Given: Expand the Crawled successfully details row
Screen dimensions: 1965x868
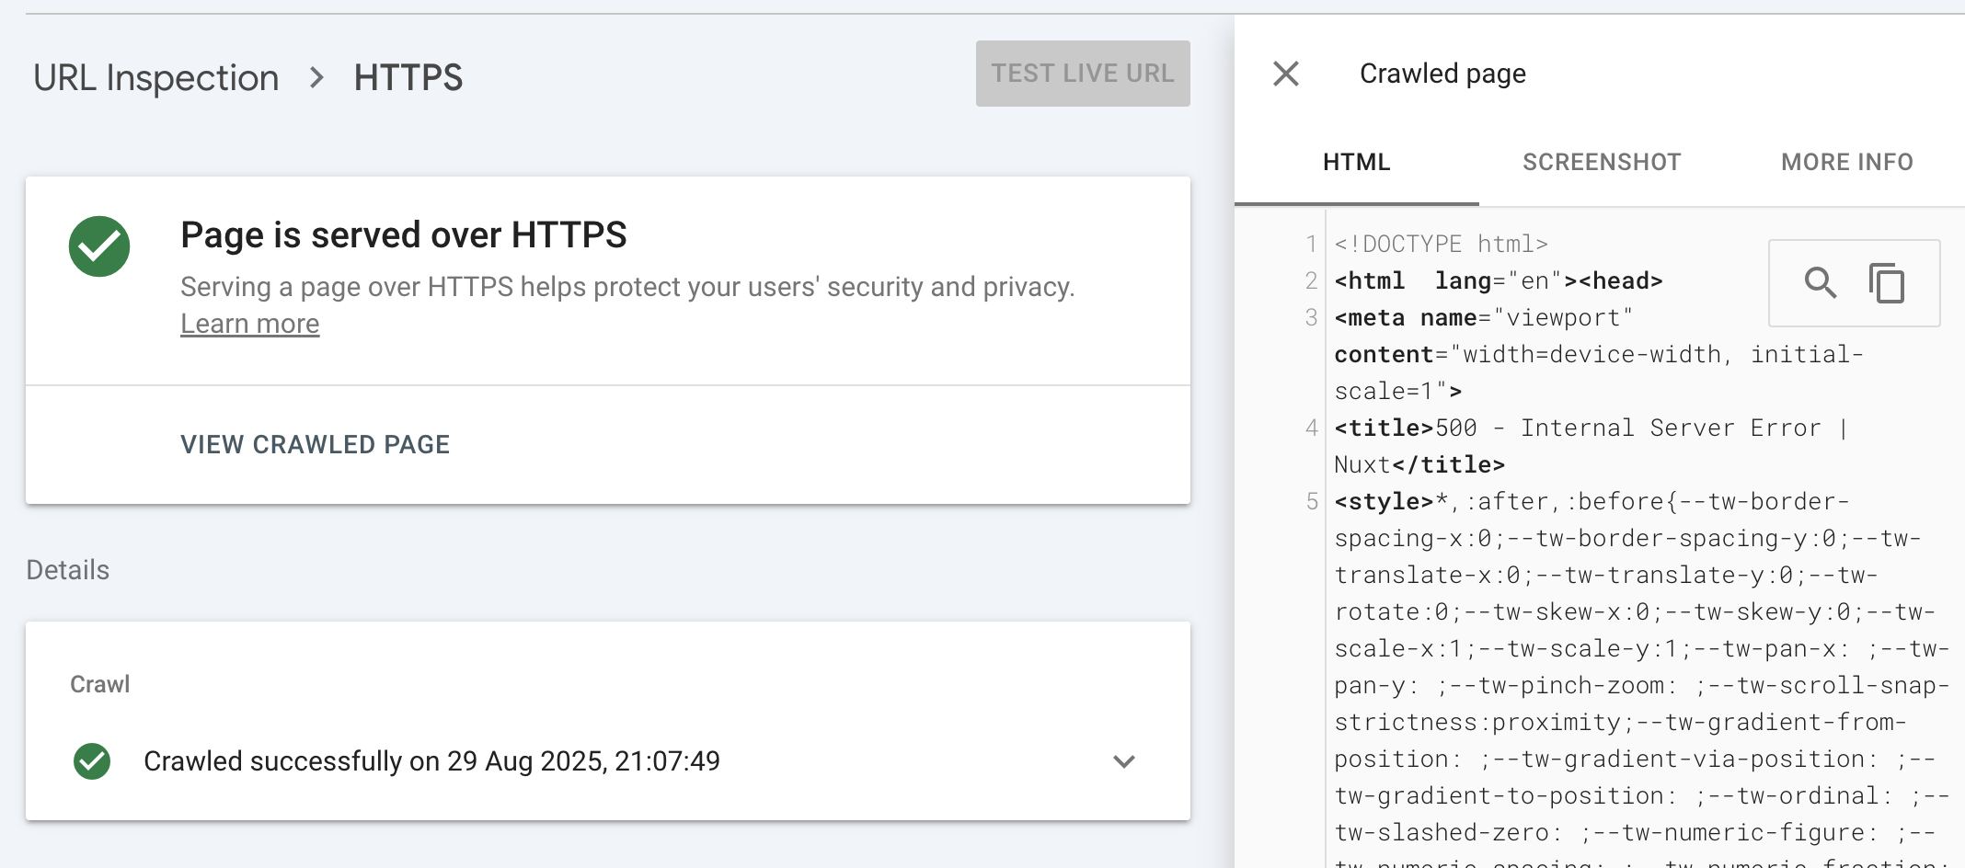Looking at the screenshot, I should click(1123, 761).
